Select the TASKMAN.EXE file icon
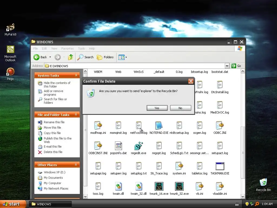The width and height of the screenshot is (277, 208). point(220,166)
